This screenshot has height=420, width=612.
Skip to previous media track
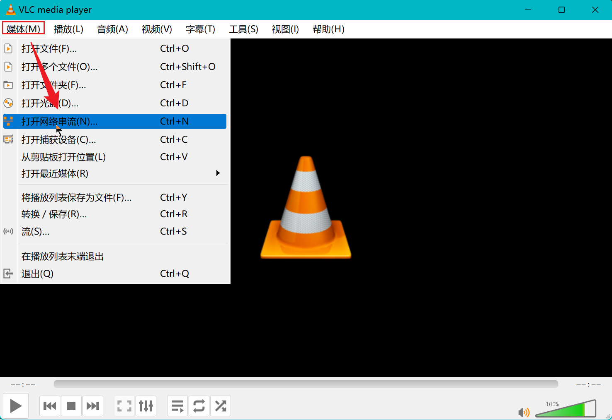50,406
